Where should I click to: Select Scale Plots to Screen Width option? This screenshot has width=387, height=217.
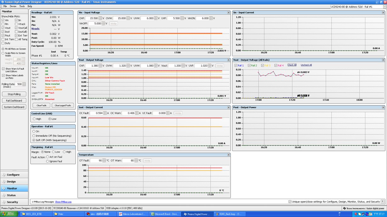point(3,53)
